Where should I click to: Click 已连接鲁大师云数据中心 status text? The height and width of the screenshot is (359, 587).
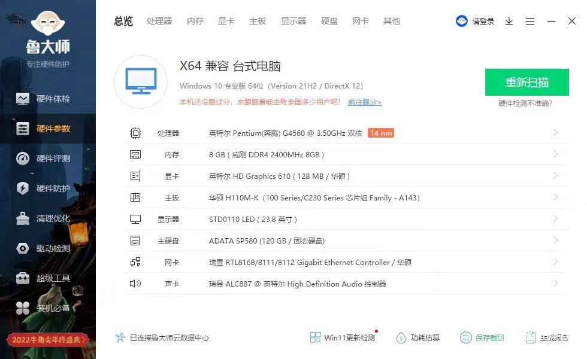pos(169,337)
